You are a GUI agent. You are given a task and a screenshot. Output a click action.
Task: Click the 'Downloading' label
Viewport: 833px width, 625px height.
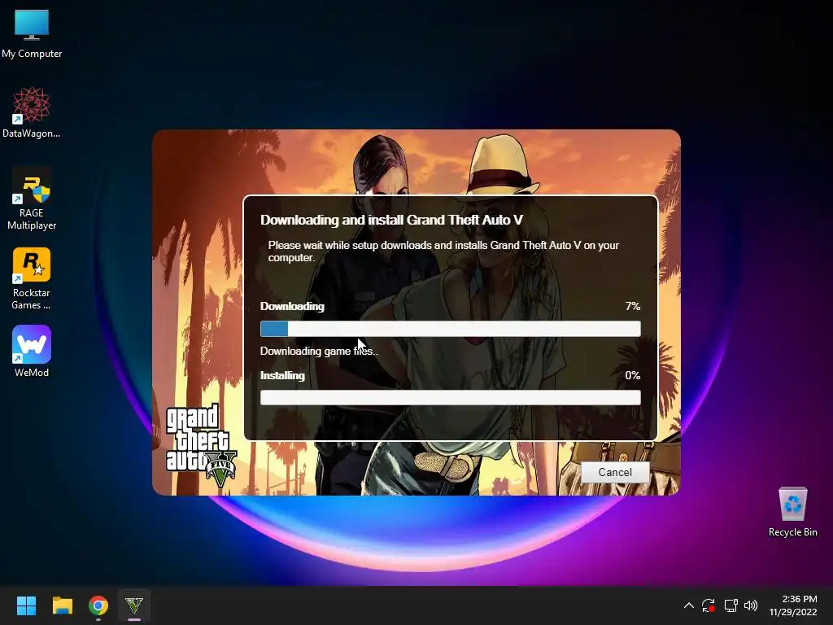coord(292,306)
